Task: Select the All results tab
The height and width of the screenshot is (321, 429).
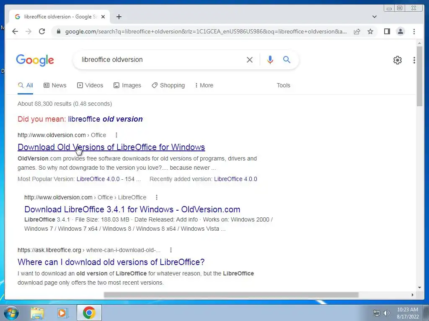Action: pyautogui.click(x=26, y=85)
